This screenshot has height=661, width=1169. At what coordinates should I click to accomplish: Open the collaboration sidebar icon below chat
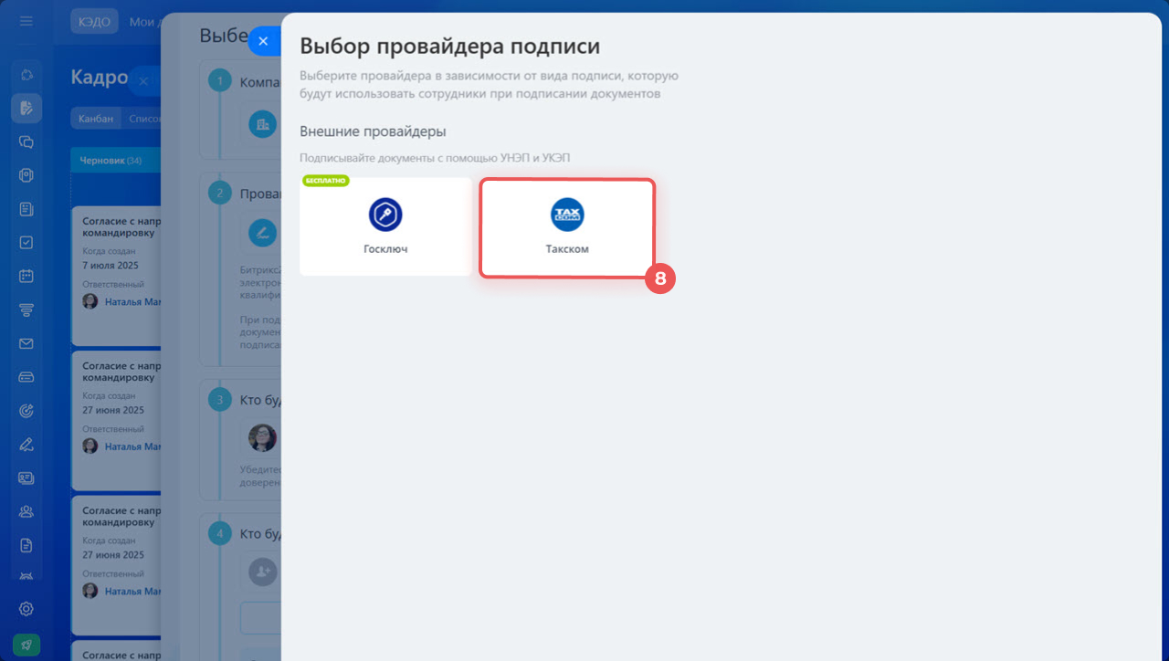[26, 175]
